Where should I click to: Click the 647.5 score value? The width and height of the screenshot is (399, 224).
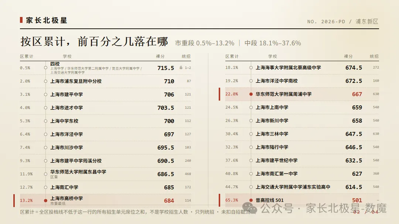tap(354, 134)
